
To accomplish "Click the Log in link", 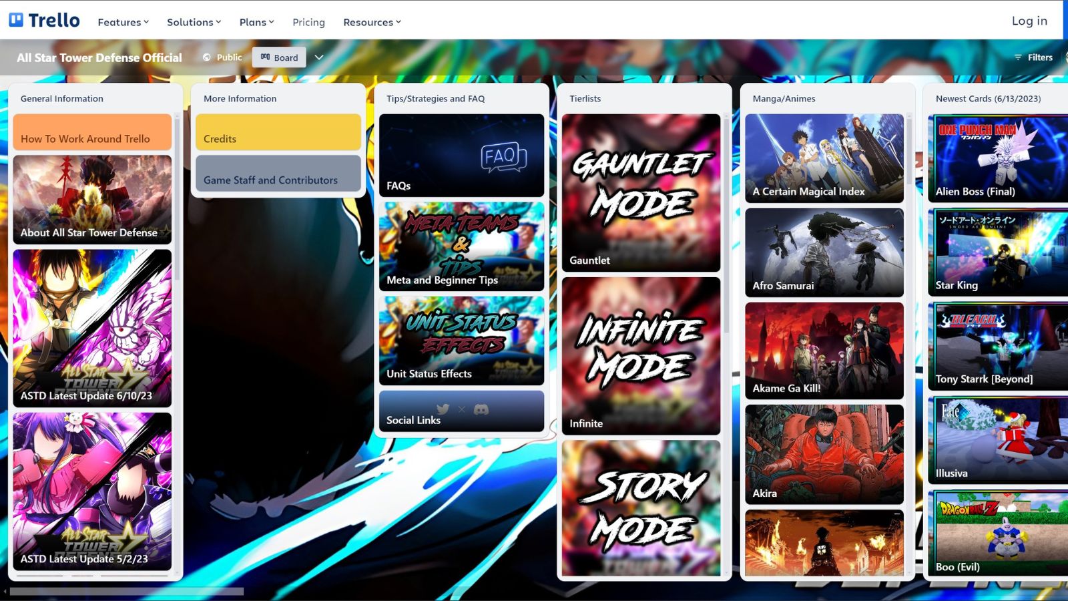I will [x=1029, y=21].
